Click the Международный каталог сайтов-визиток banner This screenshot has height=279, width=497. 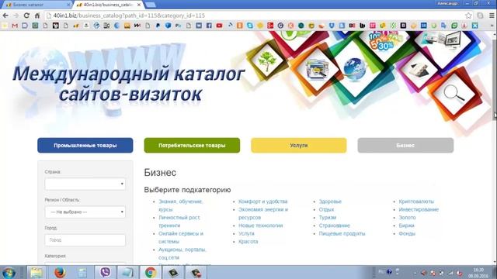tap(129, 83)
